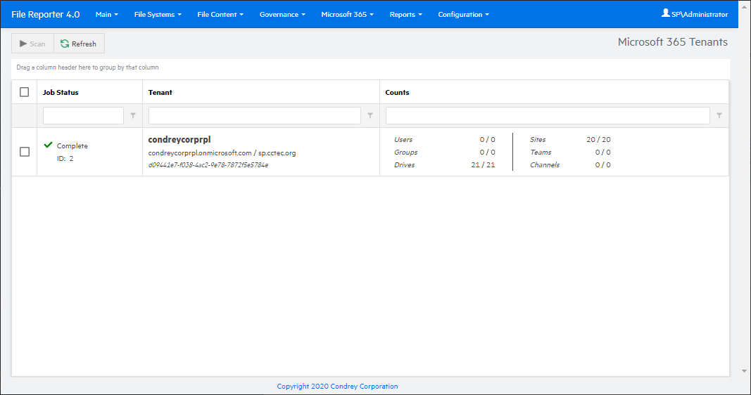Follow the Copyright 2020 Condrey Corporation link
This screenshot has width=751, height=395.
point(337,386)
